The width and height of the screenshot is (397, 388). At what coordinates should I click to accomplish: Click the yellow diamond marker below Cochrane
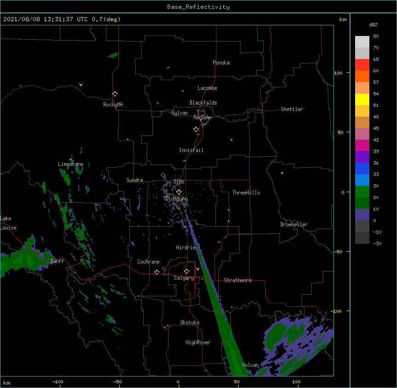point(157,272)
